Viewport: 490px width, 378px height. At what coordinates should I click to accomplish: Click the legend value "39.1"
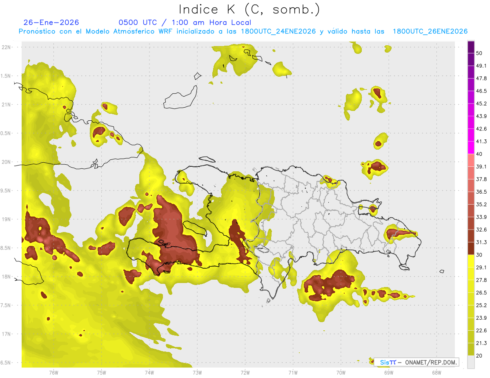point(481,167)
